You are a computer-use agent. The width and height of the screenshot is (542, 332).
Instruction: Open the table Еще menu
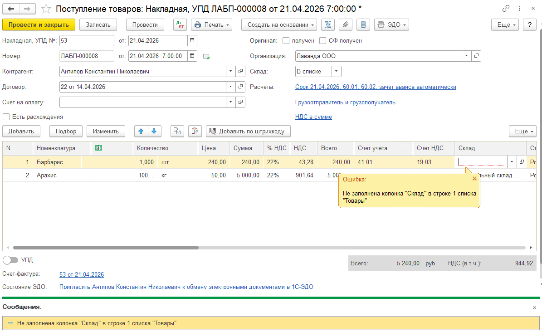[522, 131]
